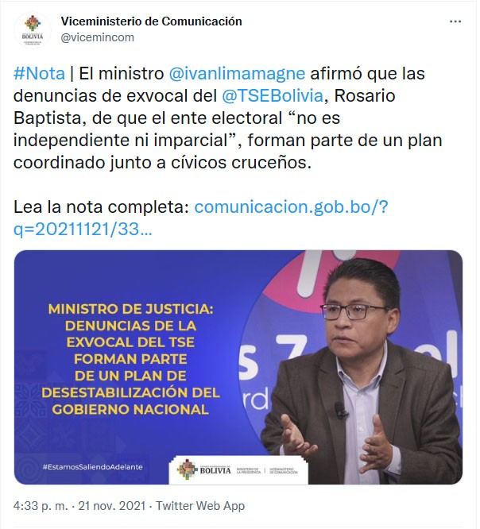The image size is (480, 529).
Task: Click the q=20211121/33… link continuation
Action: coord(83,229)
